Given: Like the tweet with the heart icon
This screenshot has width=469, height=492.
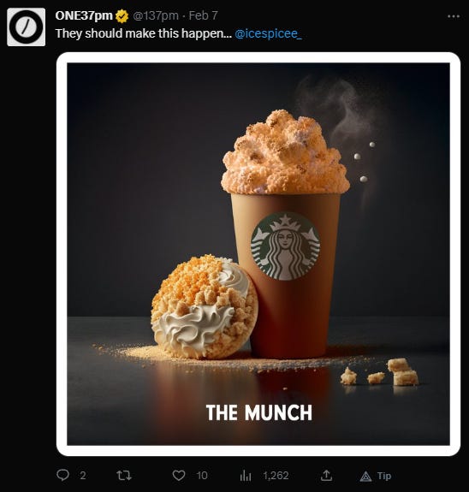Looking at the screenshot, I should (179, 476).
